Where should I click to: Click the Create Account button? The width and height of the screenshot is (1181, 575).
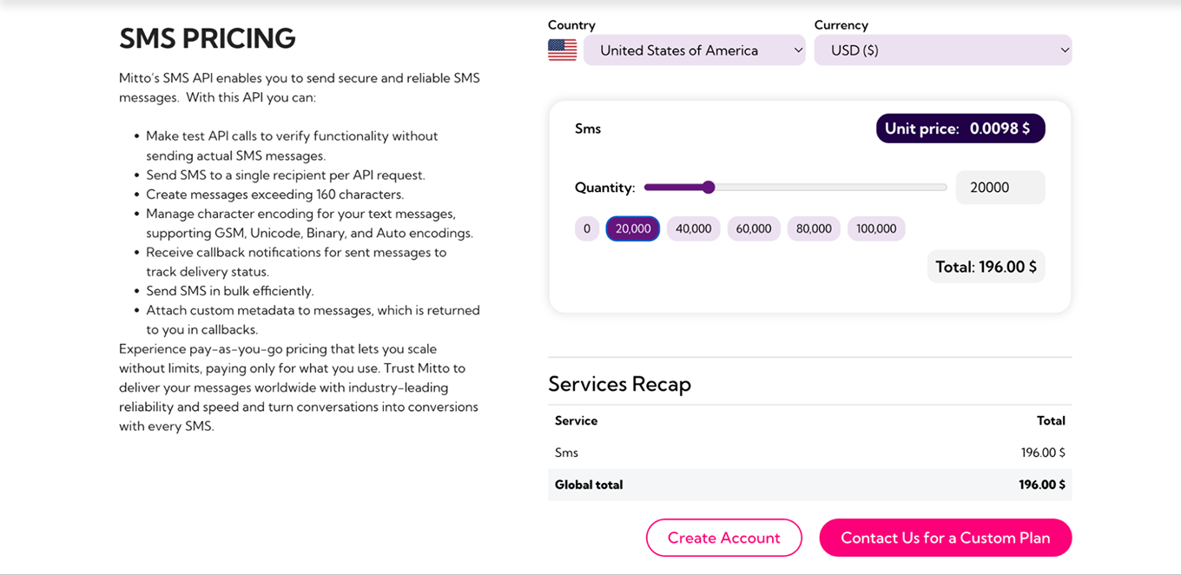(x=724, y=538)
